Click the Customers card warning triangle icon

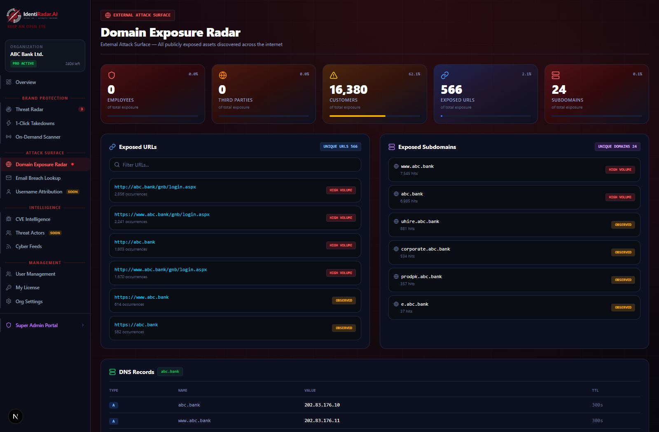pyautogui.click(x=334, y=75)
